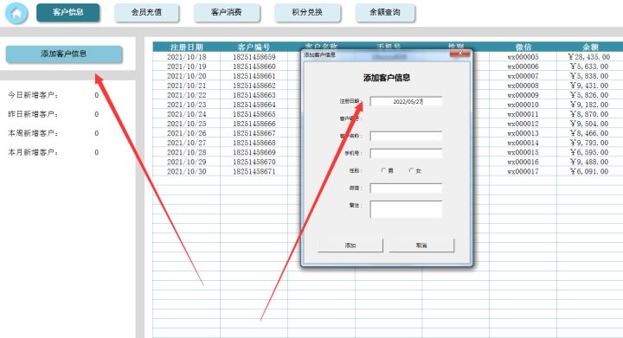Select date cell 2021/10/19
This screenshot has height=338, width=623.
186,67
